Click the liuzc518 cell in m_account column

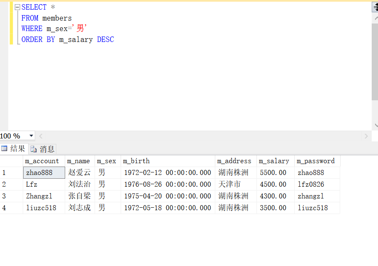coord(44,208)
